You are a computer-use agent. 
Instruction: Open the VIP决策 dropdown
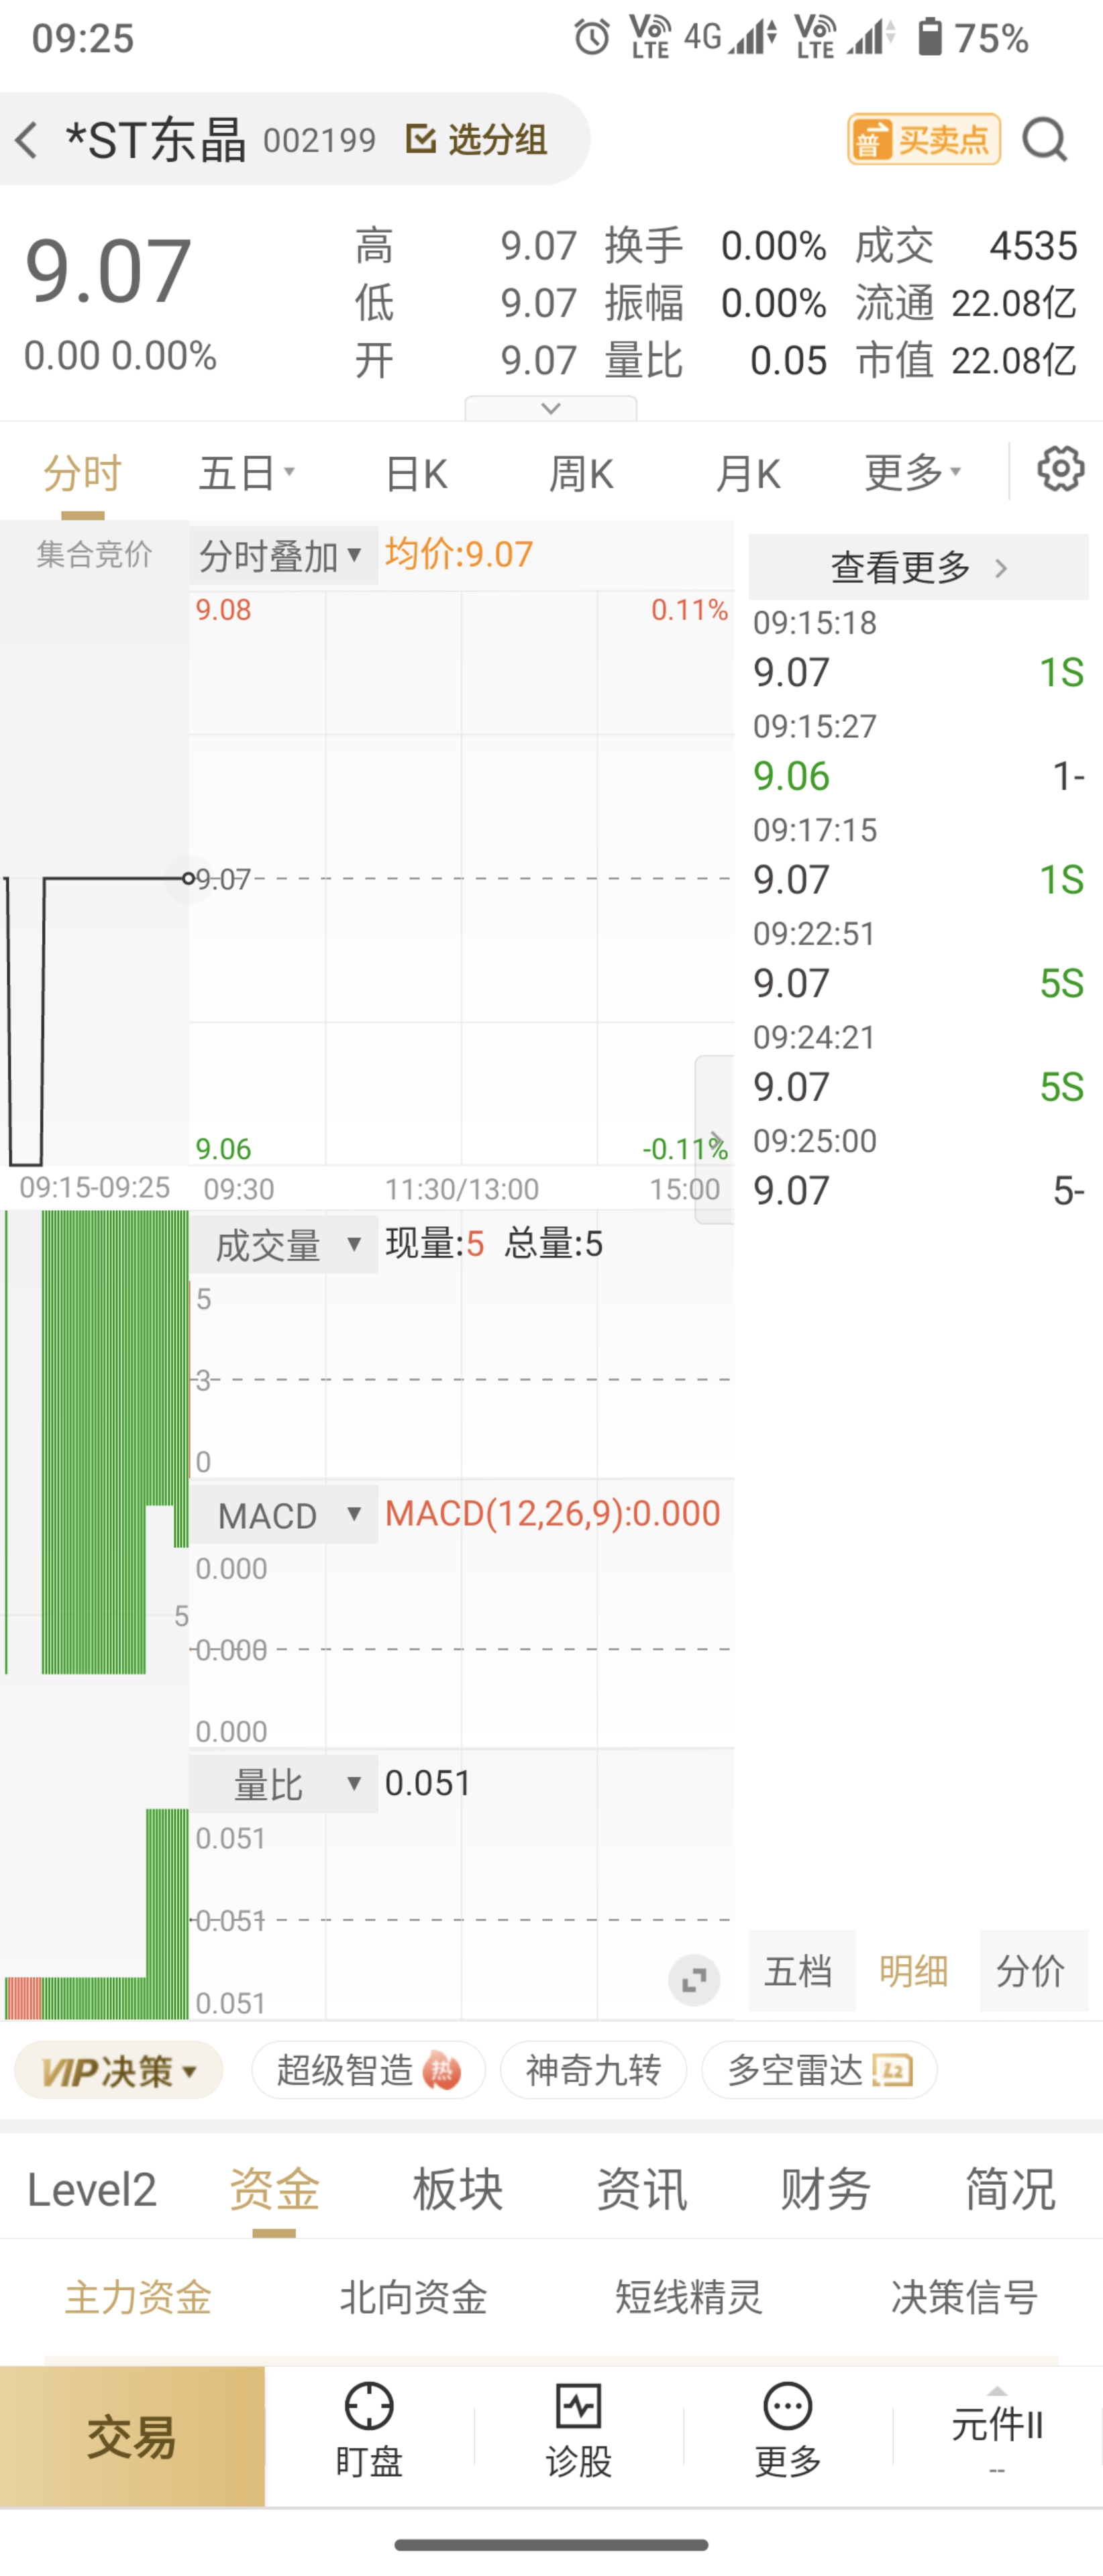(119, 2070)
